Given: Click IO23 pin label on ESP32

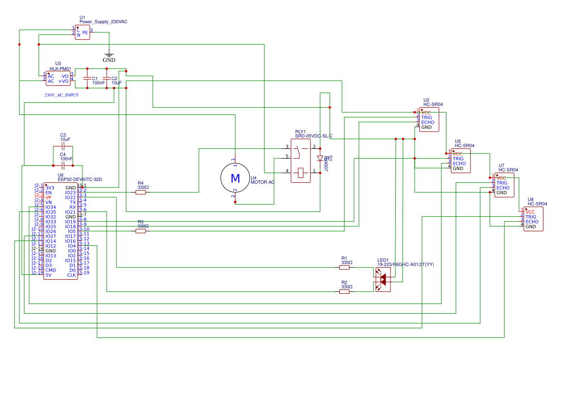Looking at the screenshot, I should tap(70, 192).
